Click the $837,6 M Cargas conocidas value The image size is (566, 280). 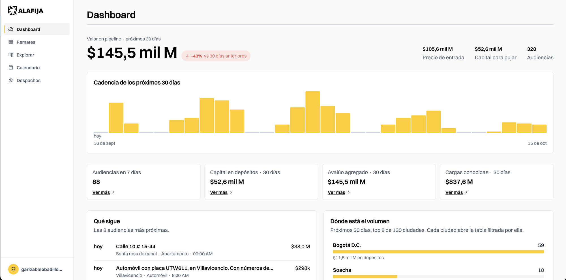tap(459, 182)
